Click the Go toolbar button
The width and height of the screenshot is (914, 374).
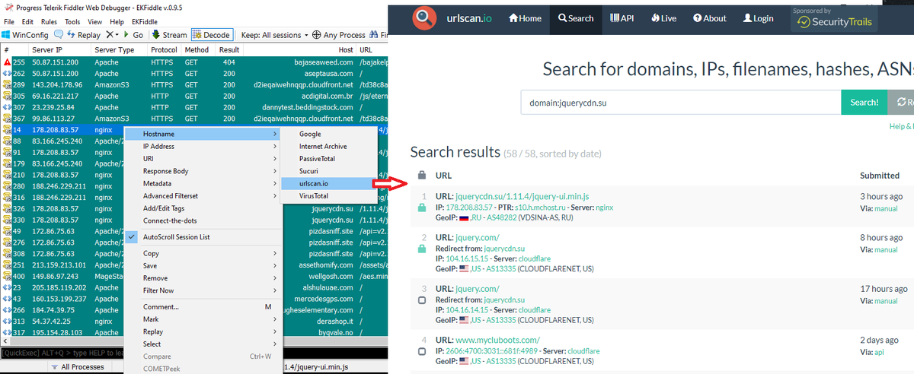click(133, 35)
